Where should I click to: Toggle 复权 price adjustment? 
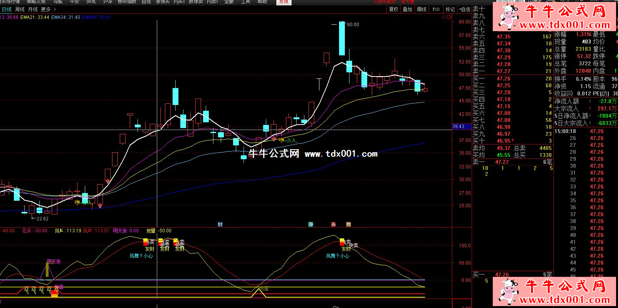(x=393, y=9)
